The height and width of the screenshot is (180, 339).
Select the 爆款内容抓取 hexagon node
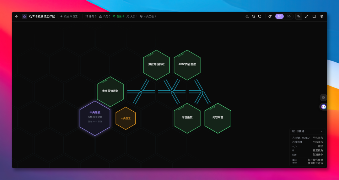pyautogui.click(x=156, y=65)
